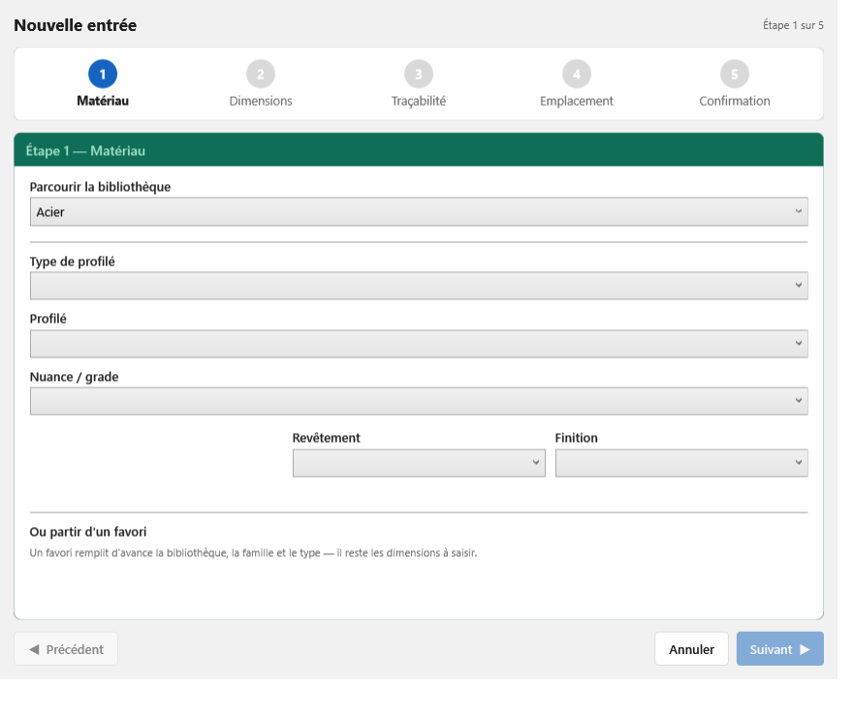Go to the Emplacement step label
853x717 pixels.
(577, 101)
